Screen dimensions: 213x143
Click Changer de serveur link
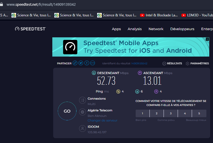pos(102,120)
